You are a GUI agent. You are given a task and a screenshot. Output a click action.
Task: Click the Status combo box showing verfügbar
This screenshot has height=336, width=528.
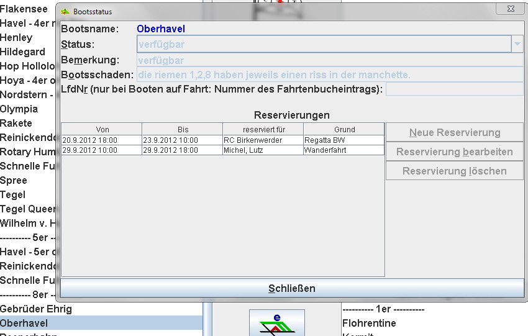(x=323, y=44)
